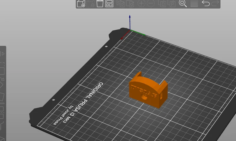Click the dimmed Redo arrow icon
236x141 pixels.
click(x=215, y=3)
